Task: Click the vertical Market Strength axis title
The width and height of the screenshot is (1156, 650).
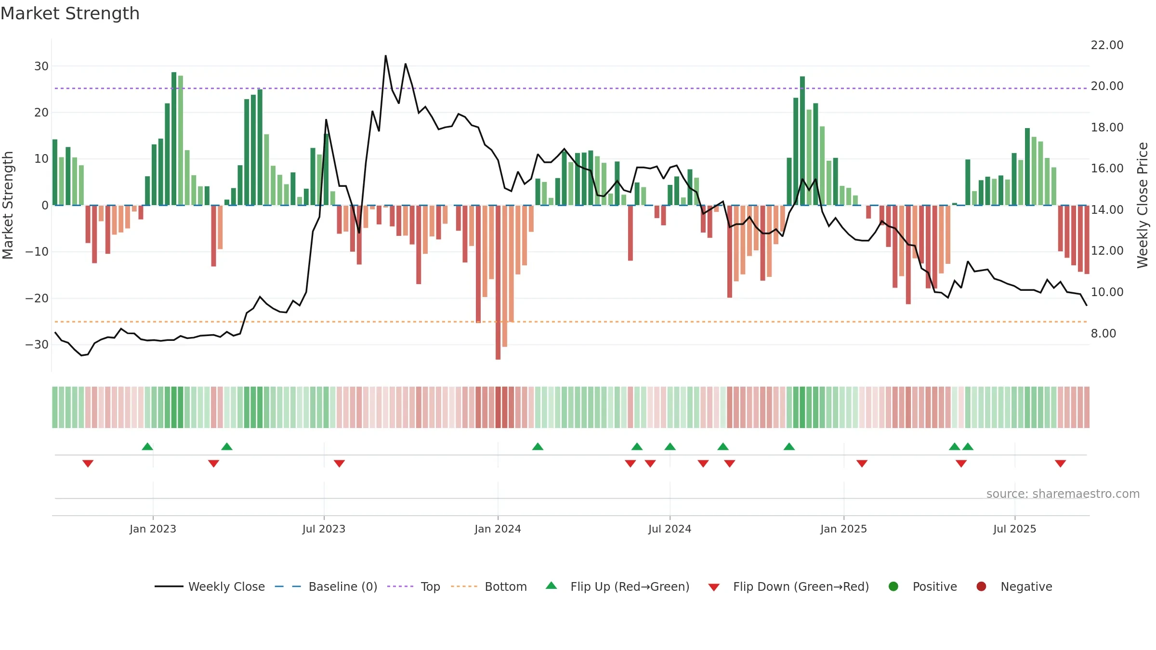Action: click(x=8, y=205)
